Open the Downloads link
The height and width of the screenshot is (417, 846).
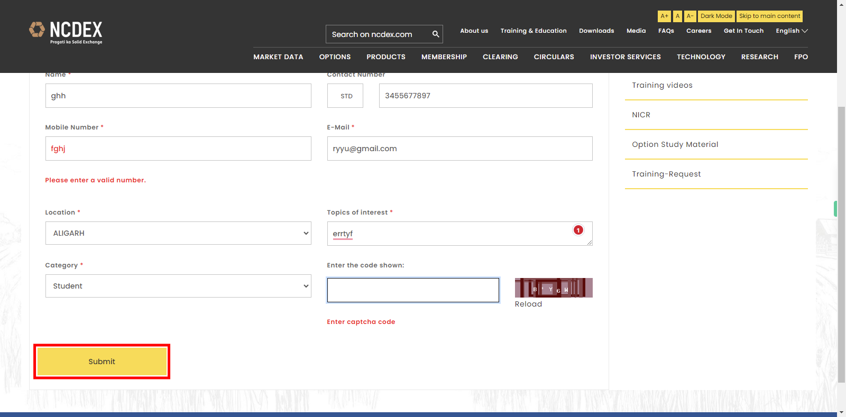click(596, 31)
